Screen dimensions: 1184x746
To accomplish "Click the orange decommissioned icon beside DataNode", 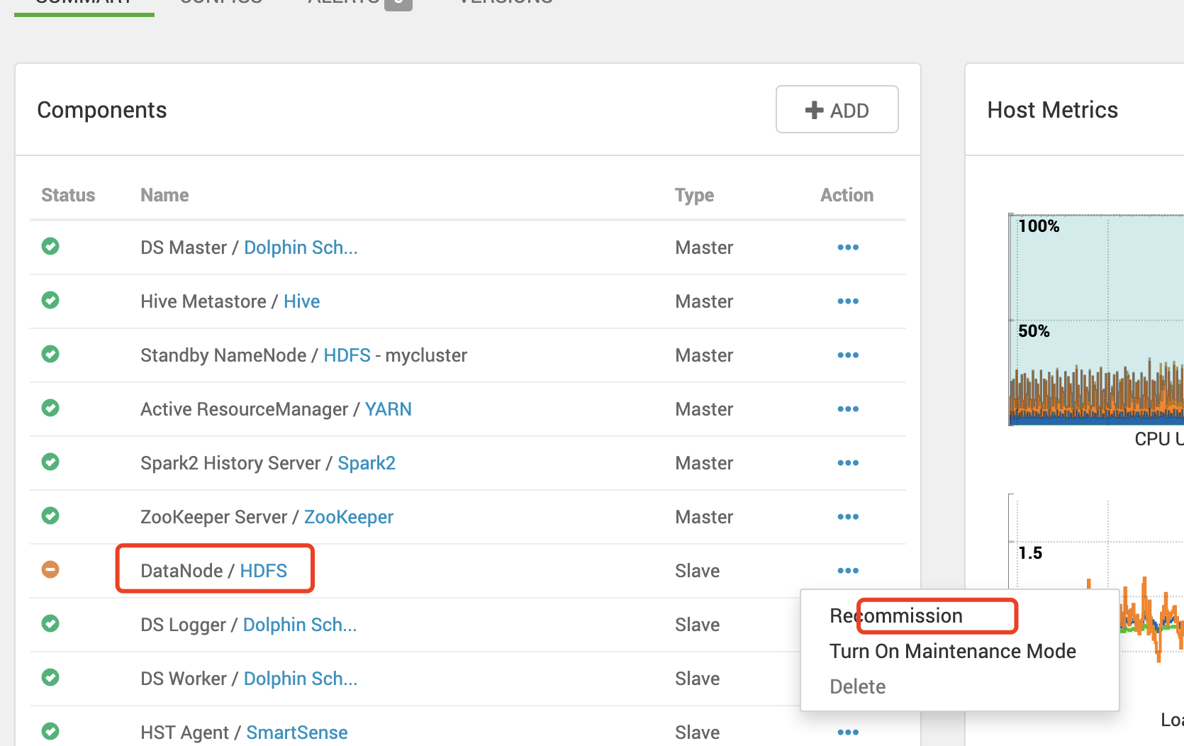I will [x=50, y=569].
